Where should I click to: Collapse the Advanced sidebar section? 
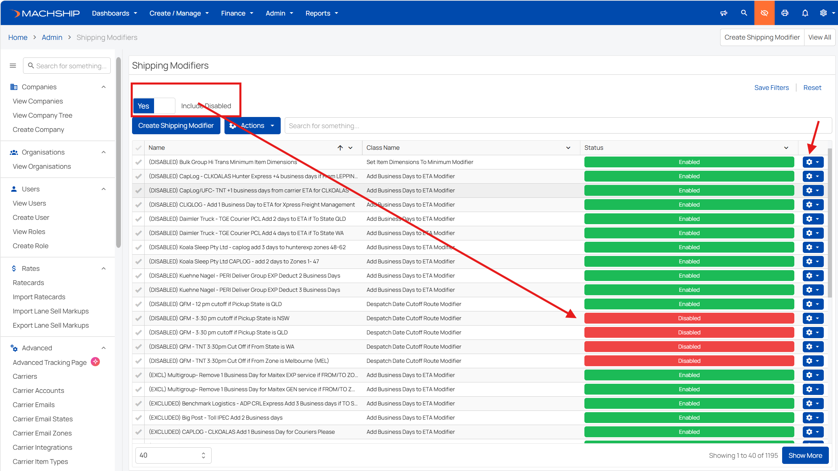[104, 348]
